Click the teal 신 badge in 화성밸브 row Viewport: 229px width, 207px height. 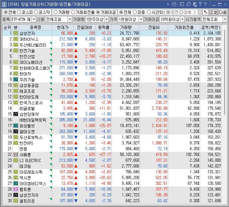pos(16,125)
